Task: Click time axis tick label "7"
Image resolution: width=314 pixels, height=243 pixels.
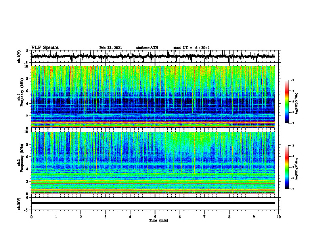Action: (205, 217)
